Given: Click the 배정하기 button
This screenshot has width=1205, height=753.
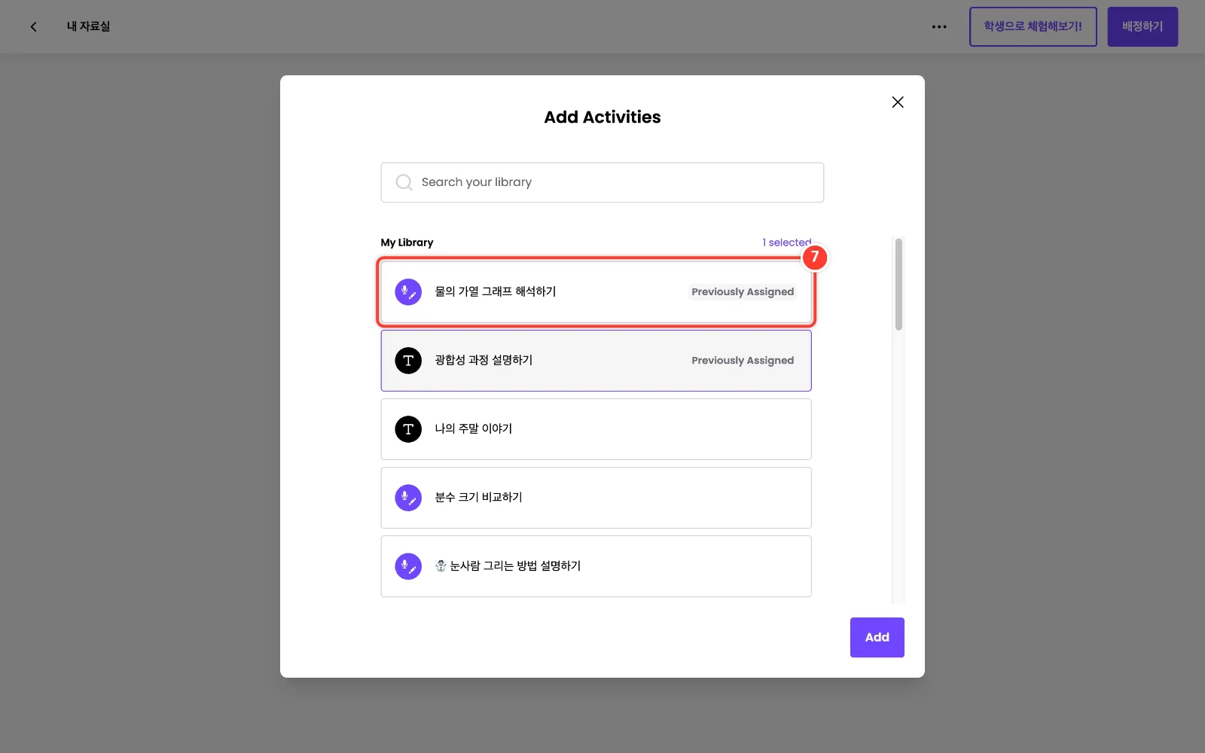Looking at the screenshot, I should 1142,26.
